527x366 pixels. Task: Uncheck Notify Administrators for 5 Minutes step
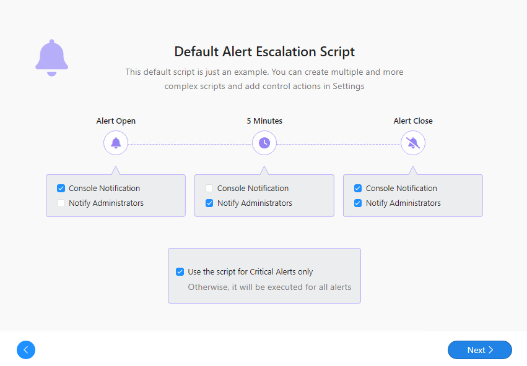(x=209, y=203)
